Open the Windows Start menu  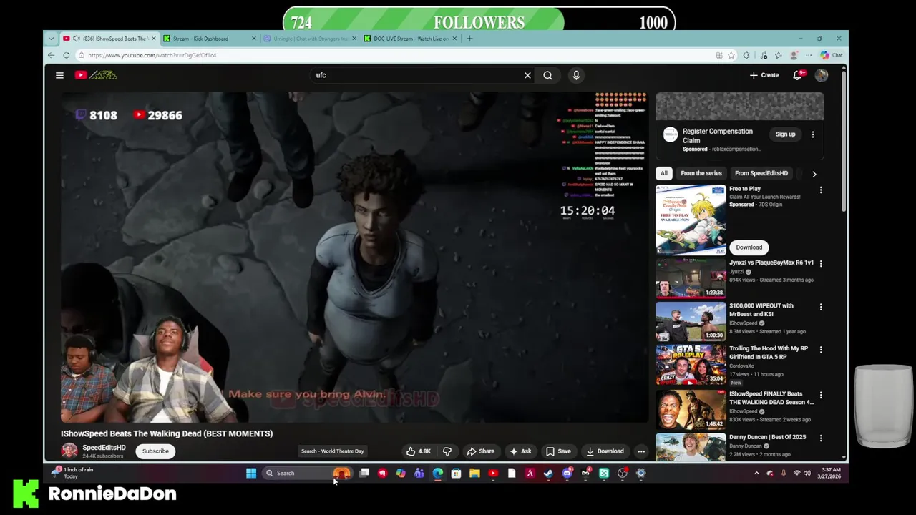251,473
